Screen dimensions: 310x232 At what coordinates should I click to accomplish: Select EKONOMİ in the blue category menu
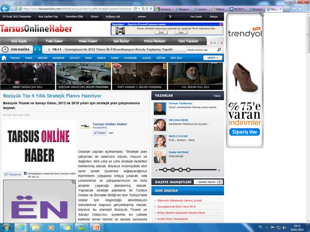click(x=58, y=58)
